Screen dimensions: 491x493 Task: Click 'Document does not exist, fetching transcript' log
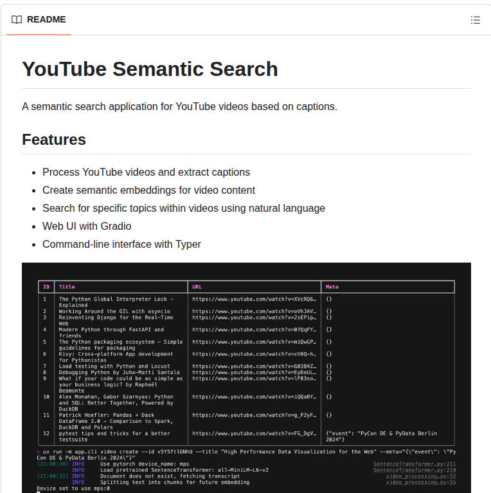click(170, 476)
